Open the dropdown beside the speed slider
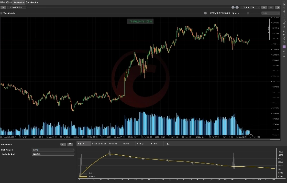This screenshot has height=183, width=287. [271, 13]
